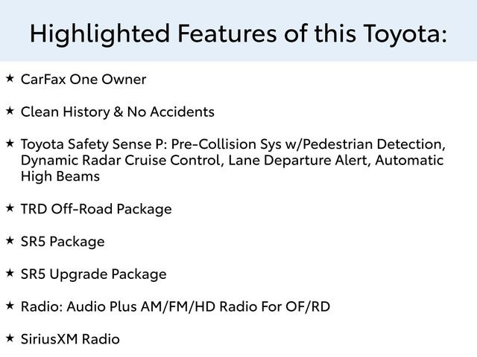Screen dimensions: 477x357
Task: Click the Highlighted Features of this Toyota heading
Action: coord(238,33)
